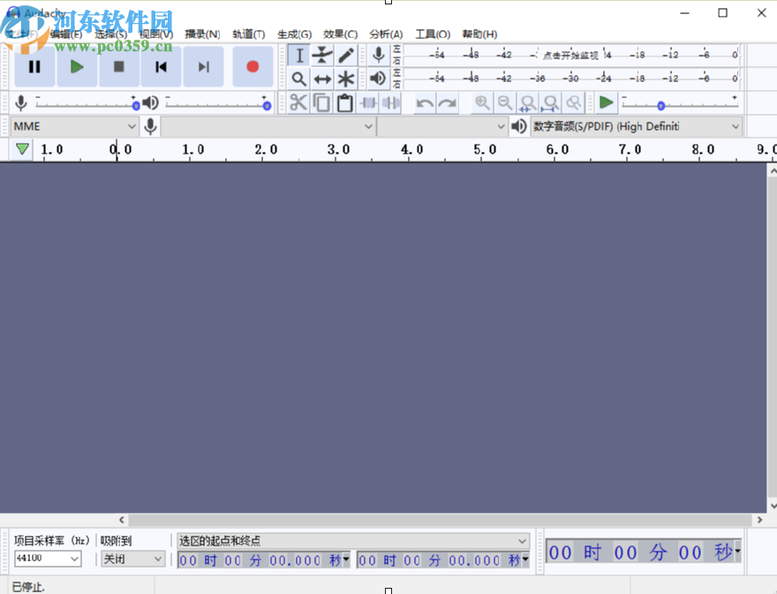Open the 效果(C) menu
777x594 pixels.
(338, 34)
